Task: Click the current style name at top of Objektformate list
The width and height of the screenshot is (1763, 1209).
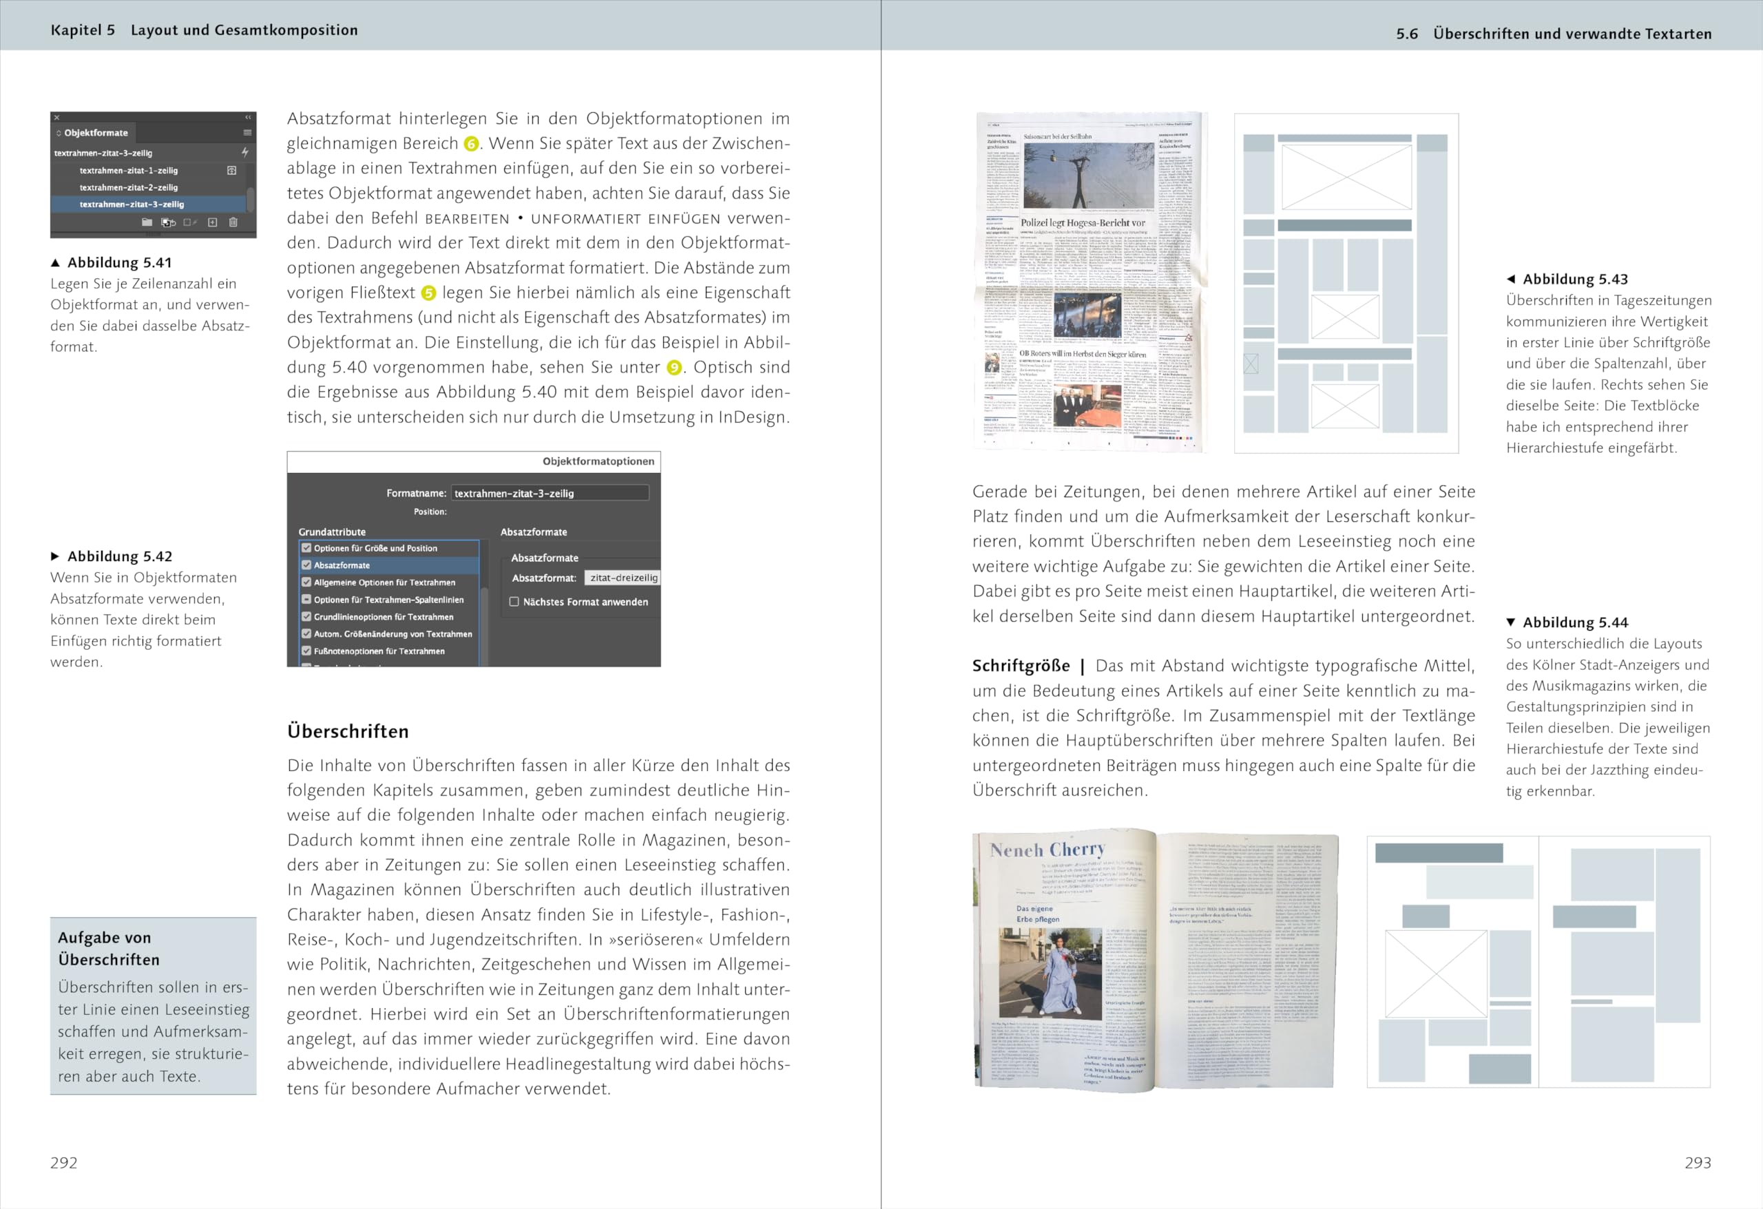Action: coord(103,154)
